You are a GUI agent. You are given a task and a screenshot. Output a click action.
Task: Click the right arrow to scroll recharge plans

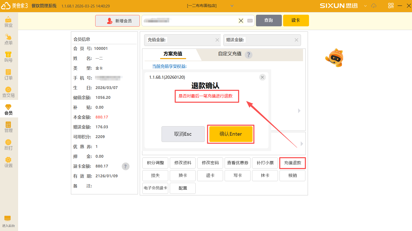pos(299,111)
